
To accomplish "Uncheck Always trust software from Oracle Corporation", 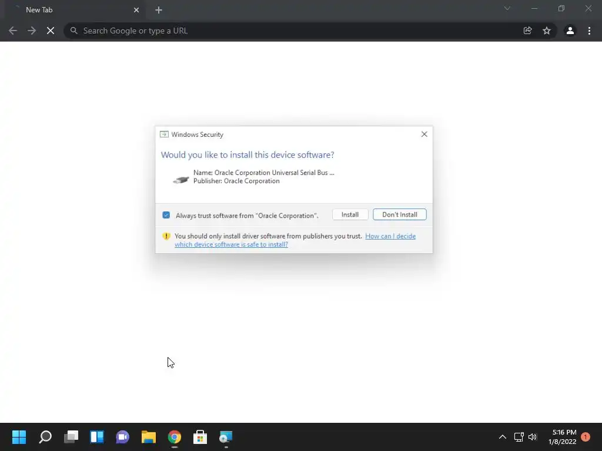I will pyautogui.click(x=166, y=215).
